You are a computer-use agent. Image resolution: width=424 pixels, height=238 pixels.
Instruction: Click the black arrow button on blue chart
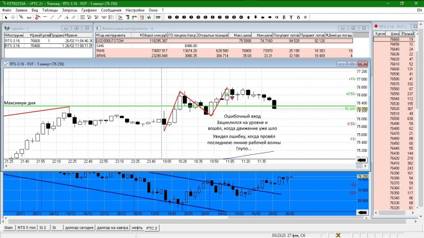coord(362,213)
